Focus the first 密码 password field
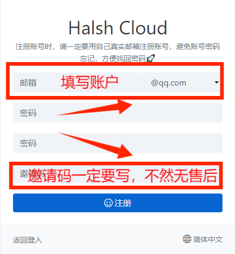This screenshot has width=235, height=254. (118, 113)
